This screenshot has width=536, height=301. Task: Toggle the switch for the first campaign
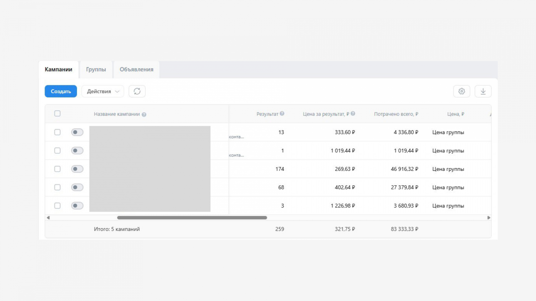click(x=77, y=132)
